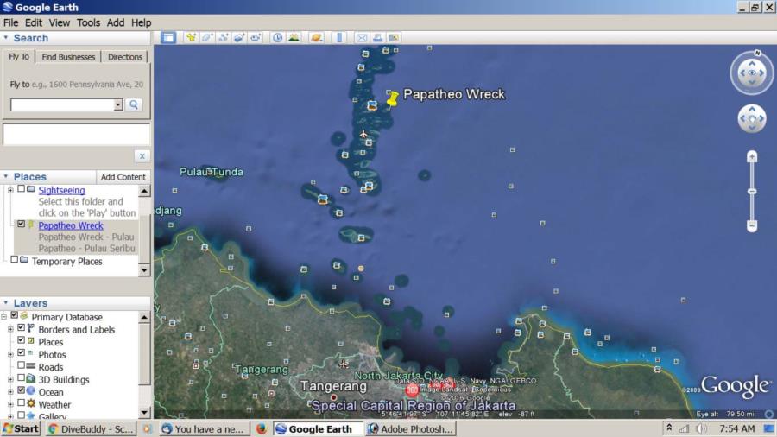The height and width of the screenshot is (437, 777).
Task: Open the Sightseeing link in Places
Action: tap(61, 190)
